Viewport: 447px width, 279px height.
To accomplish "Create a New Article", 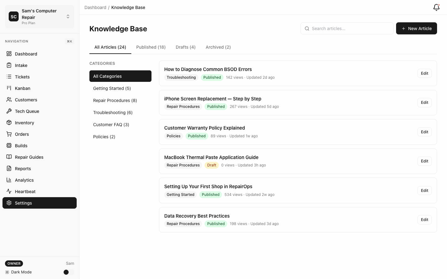I will [x=417, y=28].
